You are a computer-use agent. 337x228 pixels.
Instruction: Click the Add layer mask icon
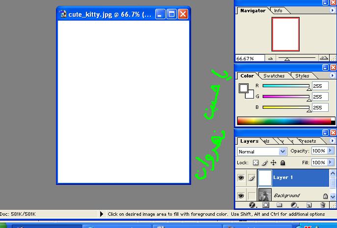pyautogui.click(x=266, y=205)
